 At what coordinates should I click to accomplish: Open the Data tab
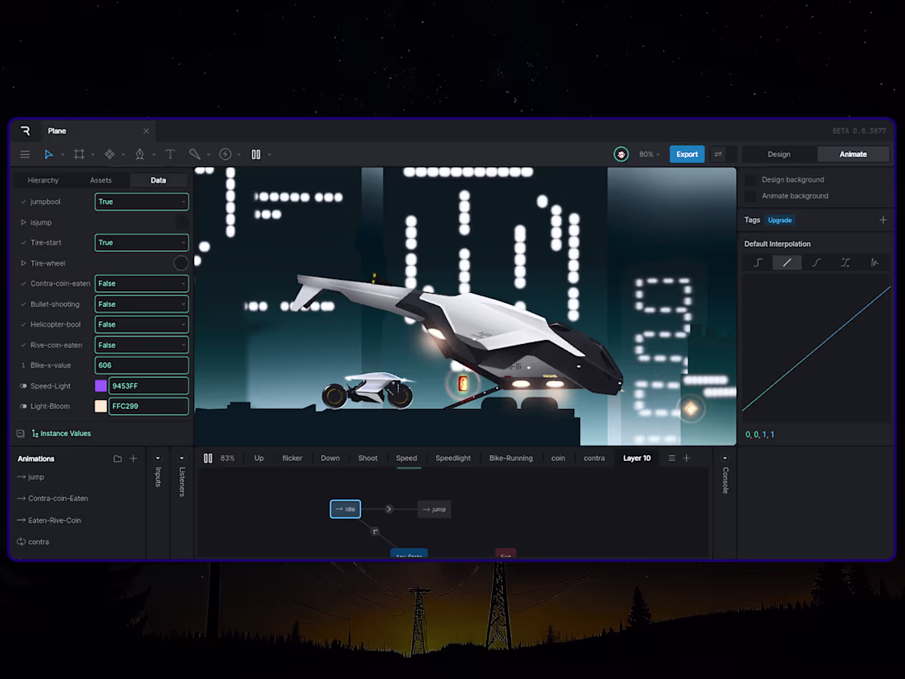coord(158,180)
